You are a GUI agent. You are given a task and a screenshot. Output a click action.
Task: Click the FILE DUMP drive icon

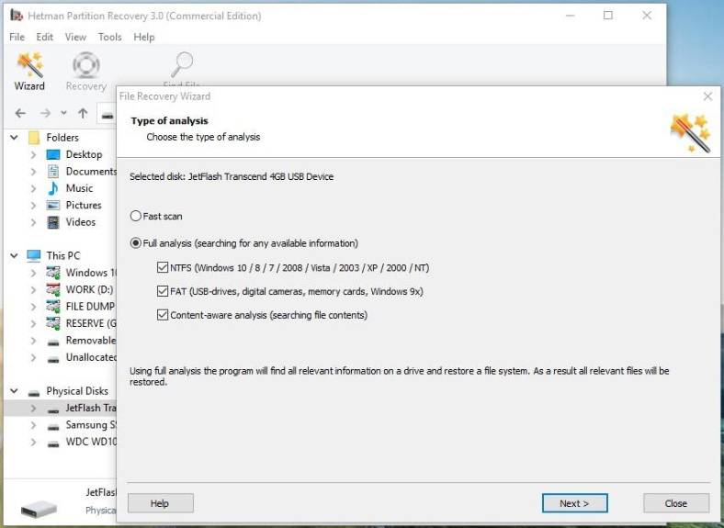[53, 307]
